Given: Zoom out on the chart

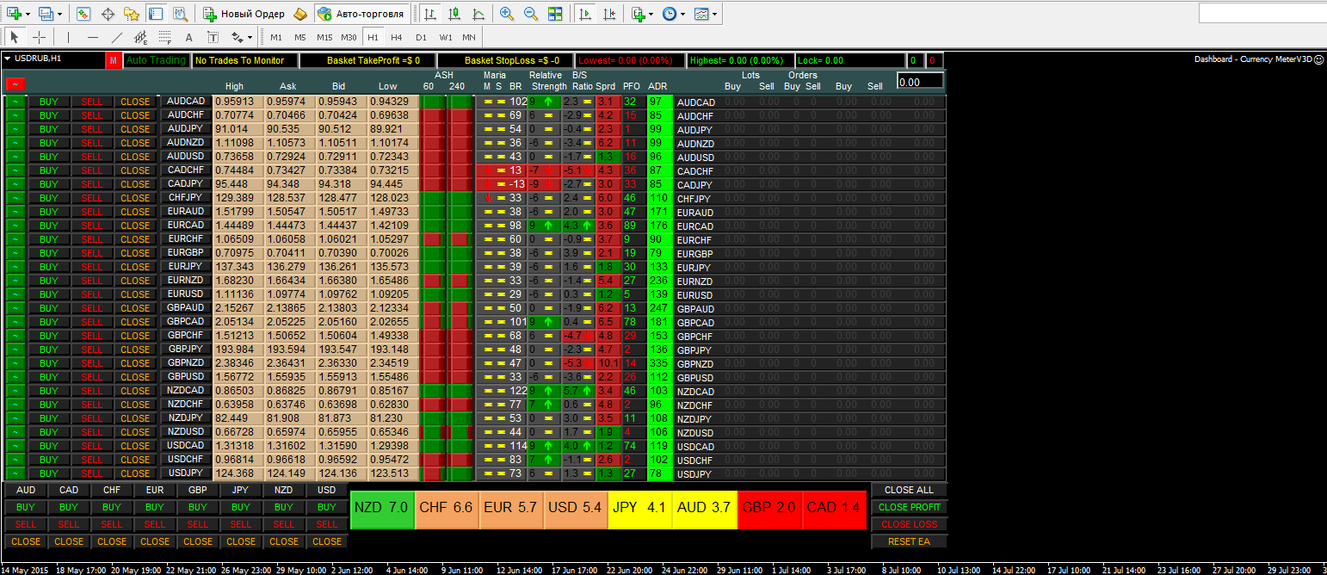Looking at the screenshot, I should coord(531,14).
